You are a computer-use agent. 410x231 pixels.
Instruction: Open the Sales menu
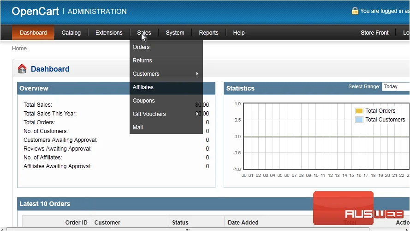(144, 33)
